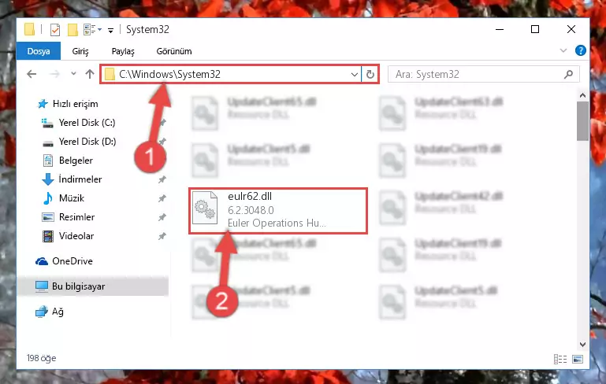Switch to large thumbnails view icon

[x=578, y=359]
